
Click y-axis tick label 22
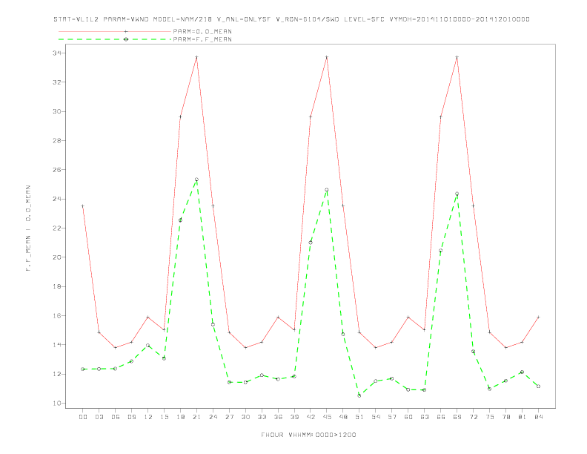coord(57,228)
